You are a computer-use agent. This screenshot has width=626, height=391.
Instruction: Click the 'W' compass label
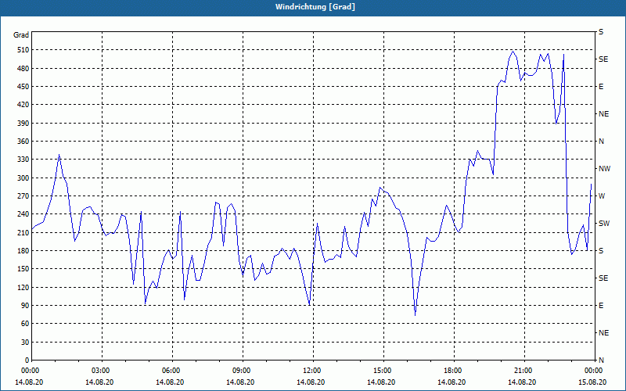coord(602,196)
